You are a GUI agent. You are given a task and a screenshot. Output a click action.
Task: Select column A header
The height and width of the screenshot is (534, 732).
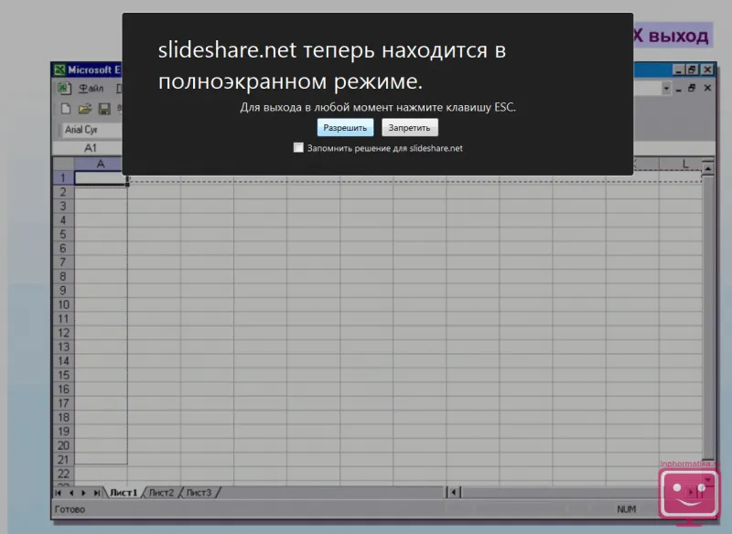[100, 164]
